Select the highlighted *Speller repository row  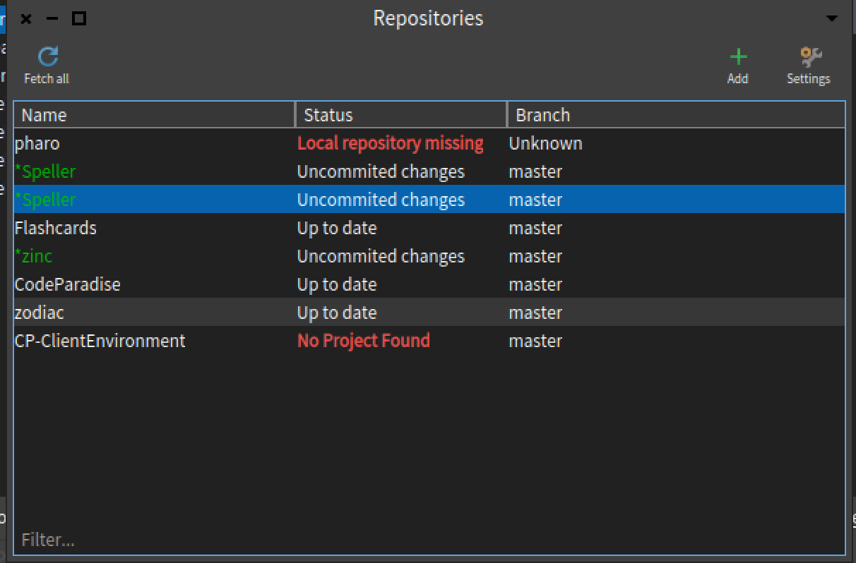coord(45,200)
